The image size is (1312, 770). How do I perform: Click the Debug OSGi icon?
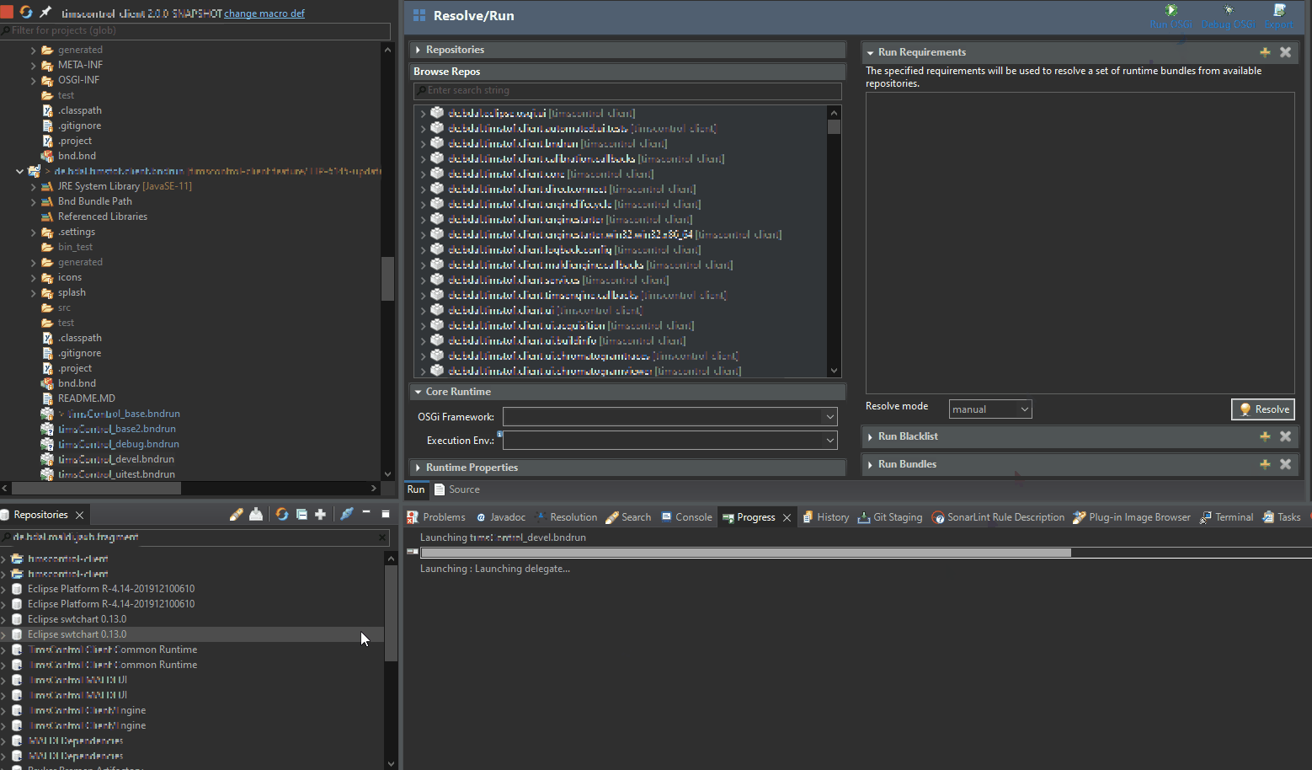1228,10
